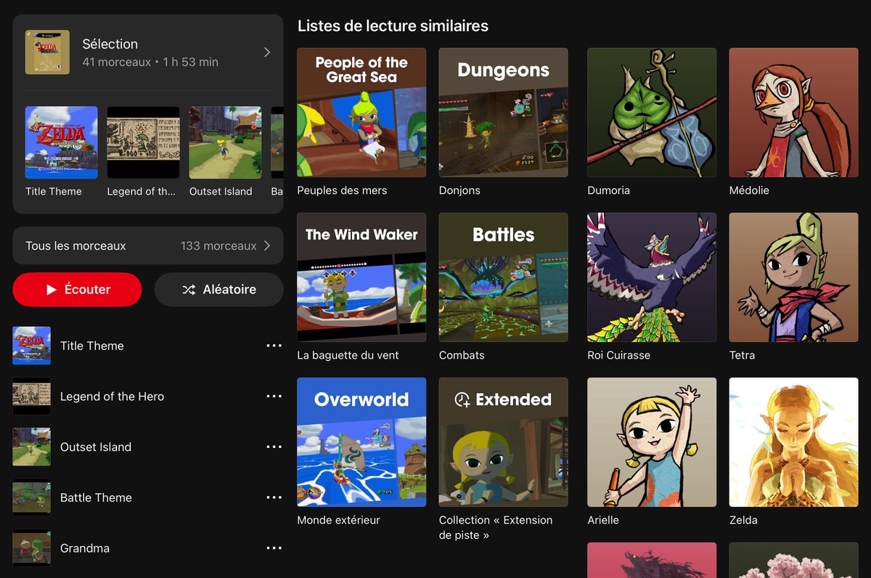Click the La baguette du vent label
The width and height of the screenshot is (871, 578).
[x=348, y=356]
